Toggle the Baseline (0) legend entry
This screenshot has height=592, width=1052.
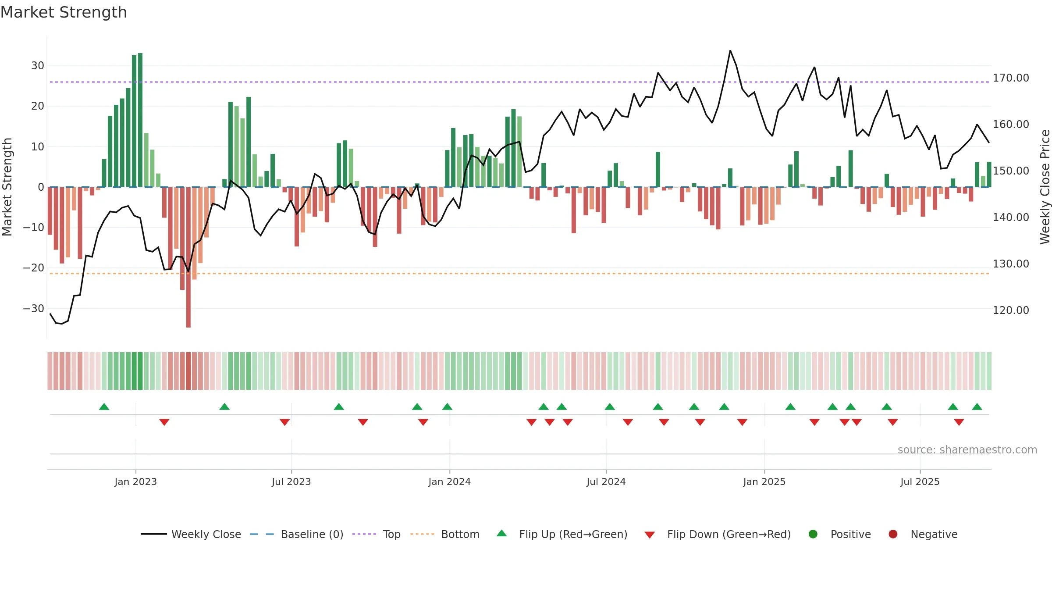pyautogui.click(x=297, y=534)
